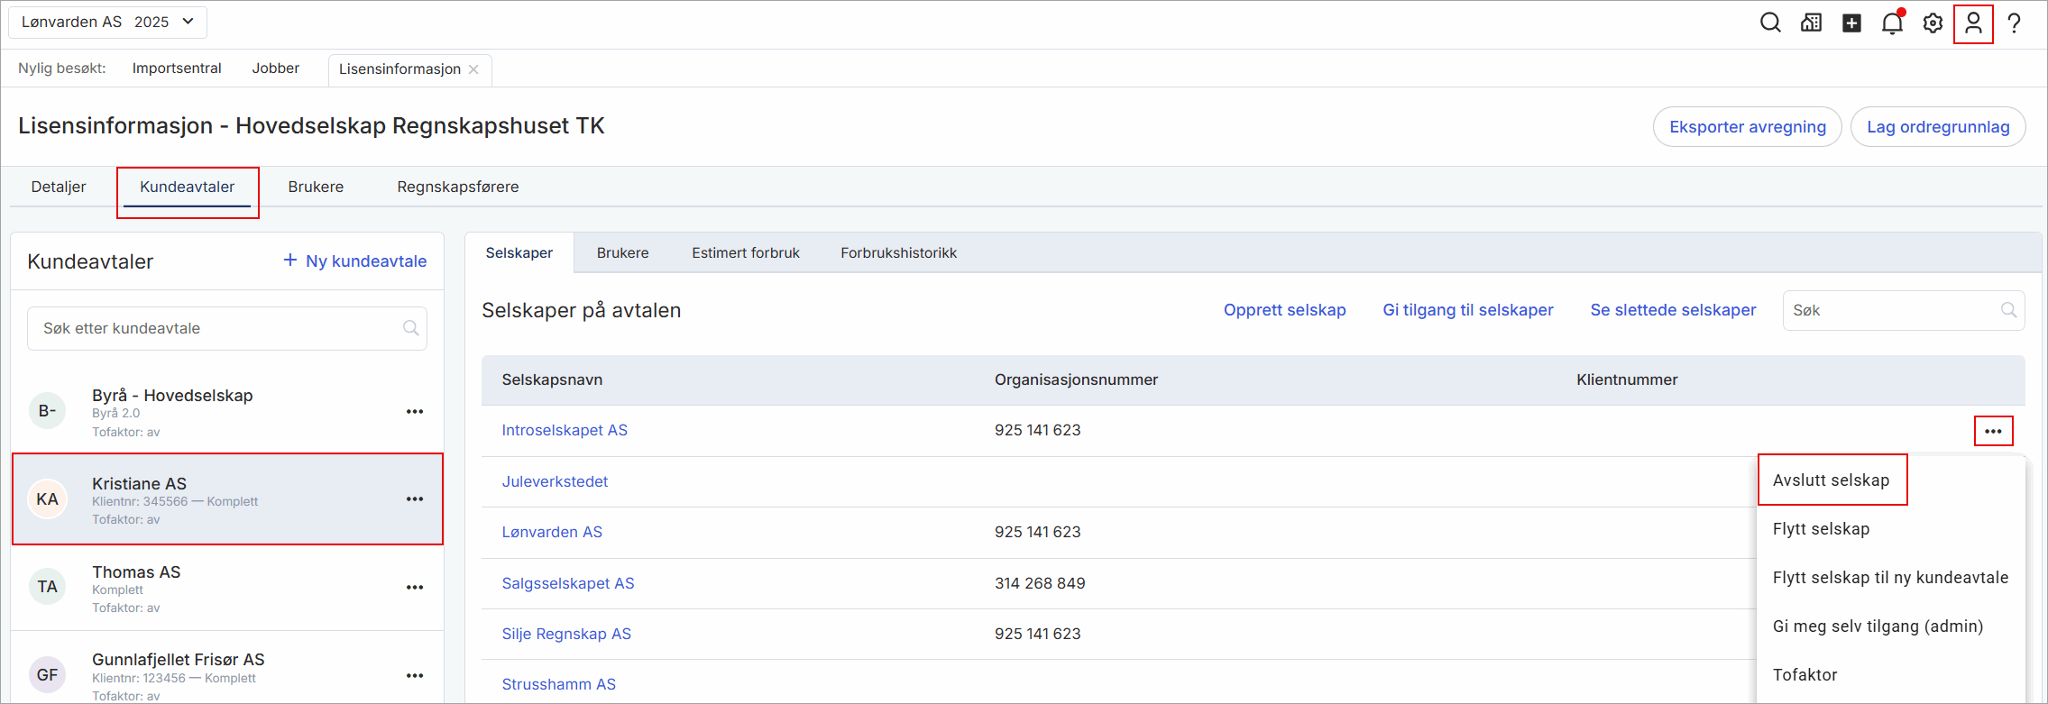2048x704 pixels.
Task: Expand options menu for Gunnlafjellet Frisør AS
Action: click(x=415, y=676)
